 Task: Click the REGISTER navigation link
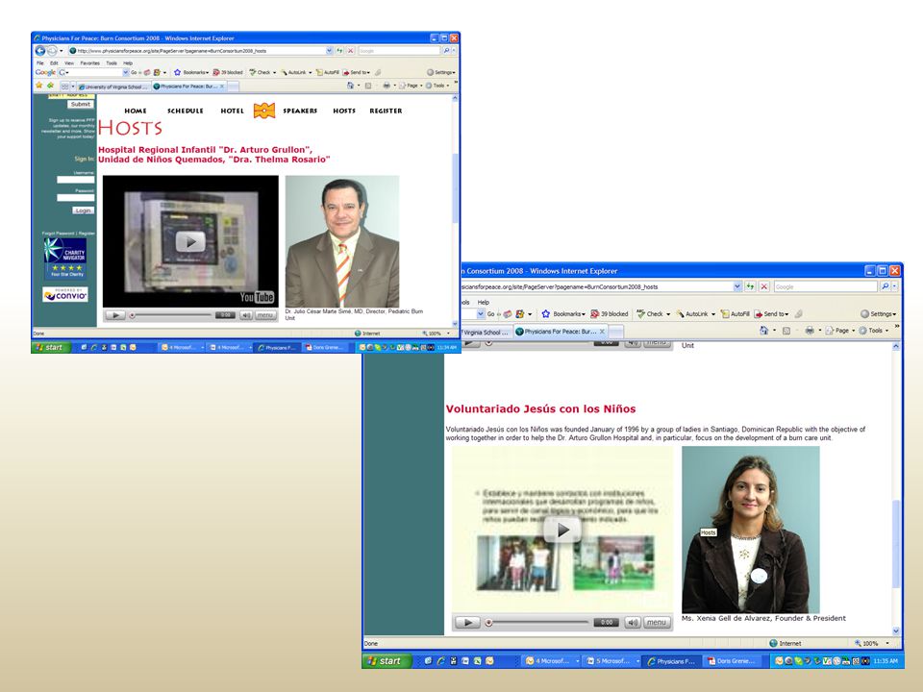click(387, 111)
